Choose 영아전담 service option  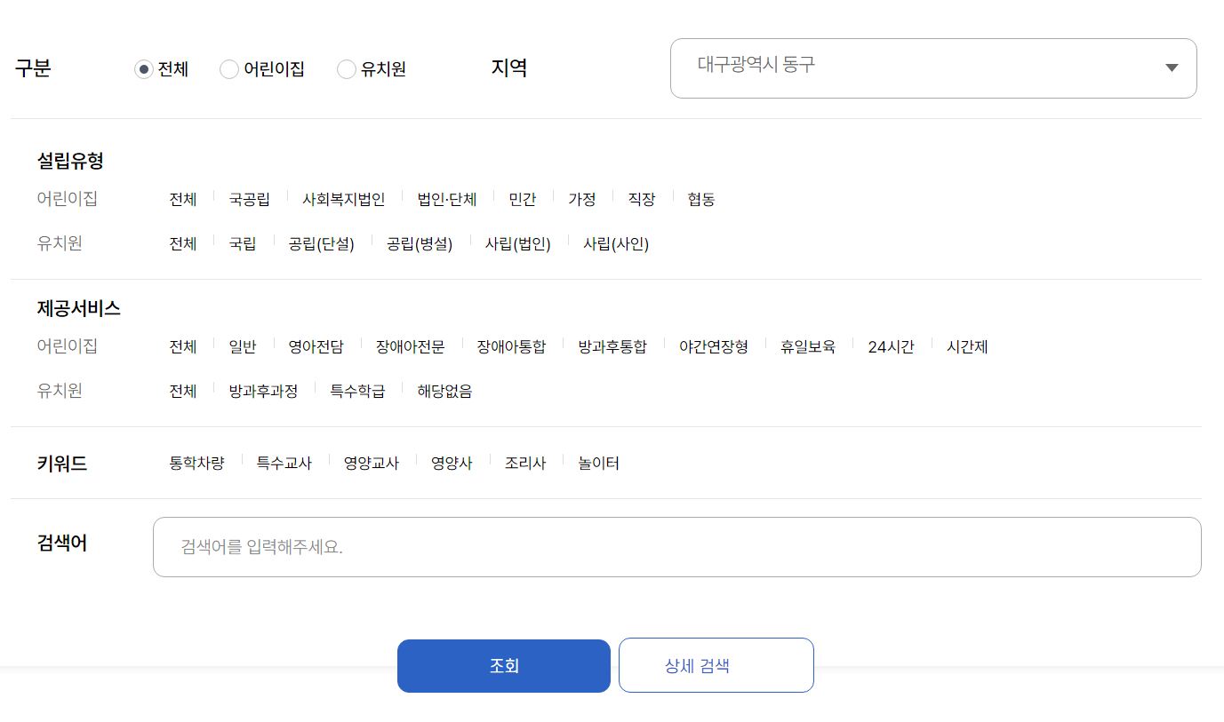(x=316, y=346)
